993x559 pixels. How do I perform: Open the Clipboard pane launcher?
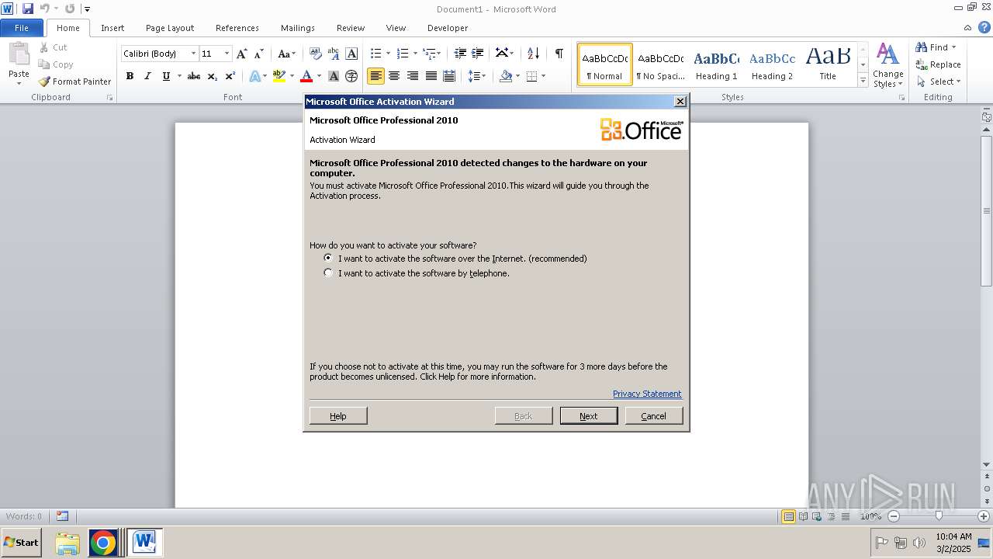pyautogui.click(x=109, y=98)
